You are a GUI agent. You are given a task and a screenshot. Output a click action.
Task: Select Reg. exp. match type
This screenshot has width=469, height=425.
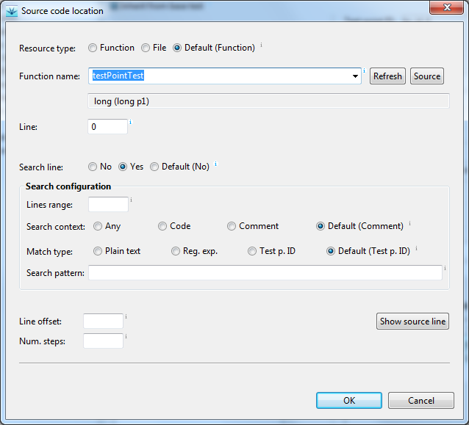pyautogui.click(x=176, y=251)
